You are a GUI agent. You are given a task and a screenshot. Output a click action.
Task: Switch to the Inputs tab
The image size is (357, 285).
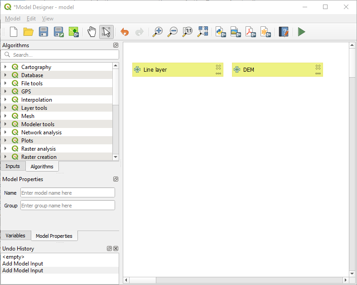click(x=13, y=166)
